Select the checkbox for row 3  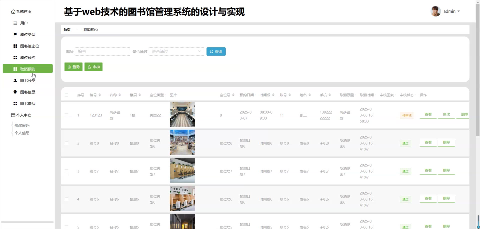click(66, 171)
